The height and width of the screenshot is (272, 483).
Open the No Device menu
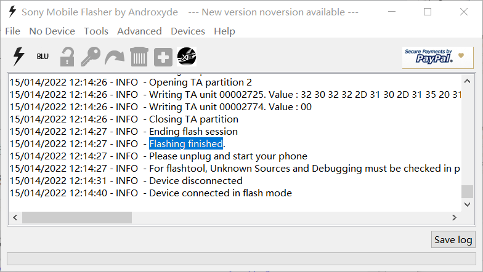pyautogui.click(x=52, y=31)
